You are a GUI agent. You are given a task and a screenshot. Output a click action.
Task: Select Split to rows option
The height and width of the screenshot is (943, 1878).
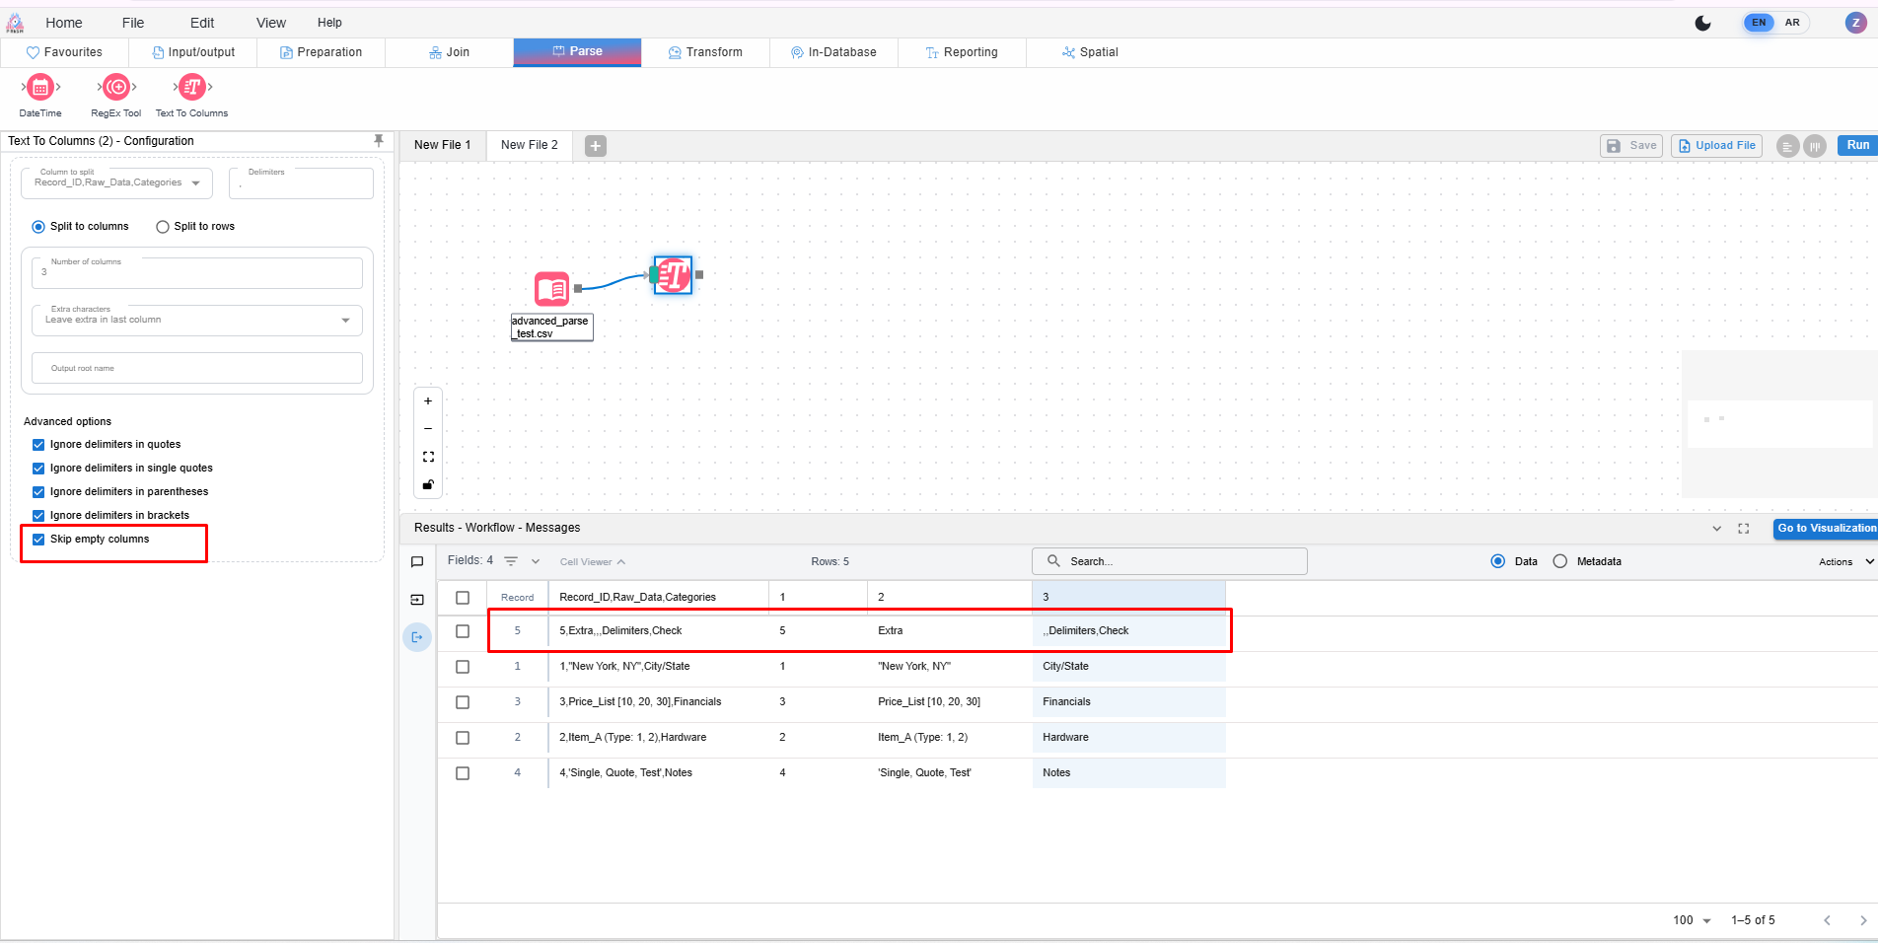(x=163, y=227)
